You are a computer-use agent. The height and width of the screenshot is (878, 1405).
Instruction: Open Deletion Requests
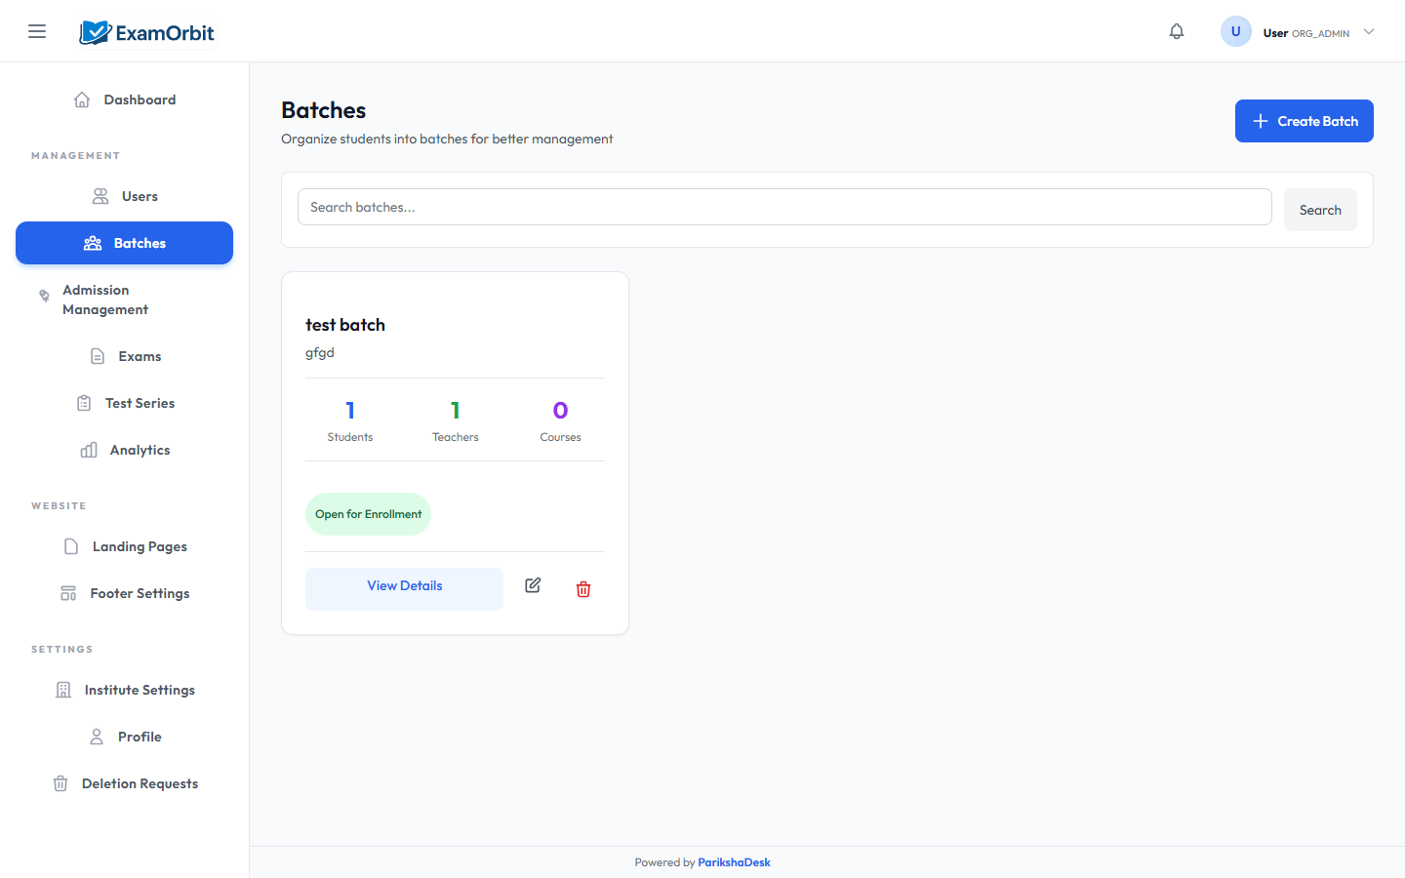(x=124, y=783)
